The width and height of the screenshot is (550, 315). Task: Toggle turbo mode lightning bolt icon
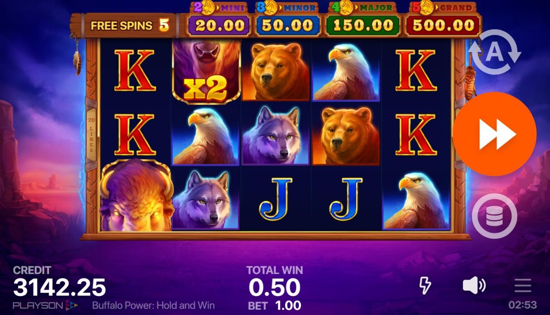click(x=425, y=286)
